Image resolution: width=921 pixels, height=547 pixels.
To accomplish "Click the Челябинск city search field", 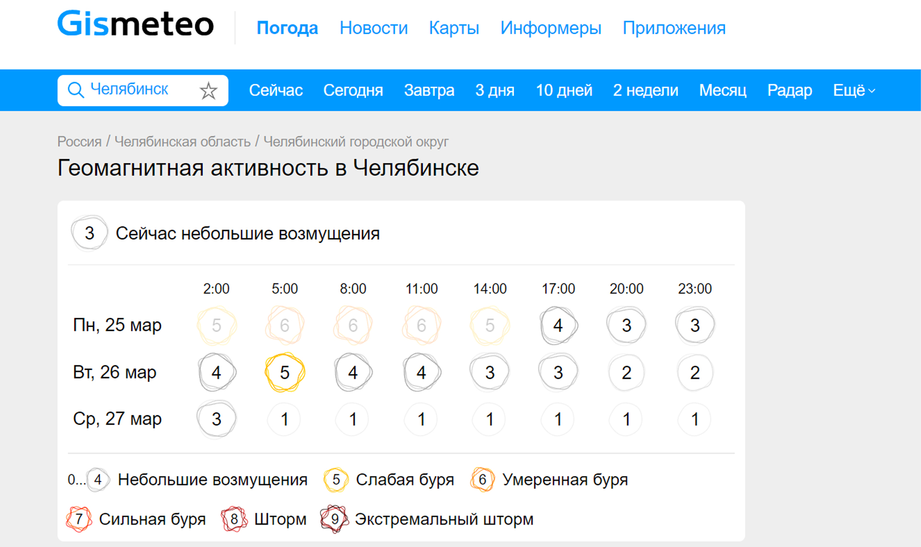I will (142, 90).
